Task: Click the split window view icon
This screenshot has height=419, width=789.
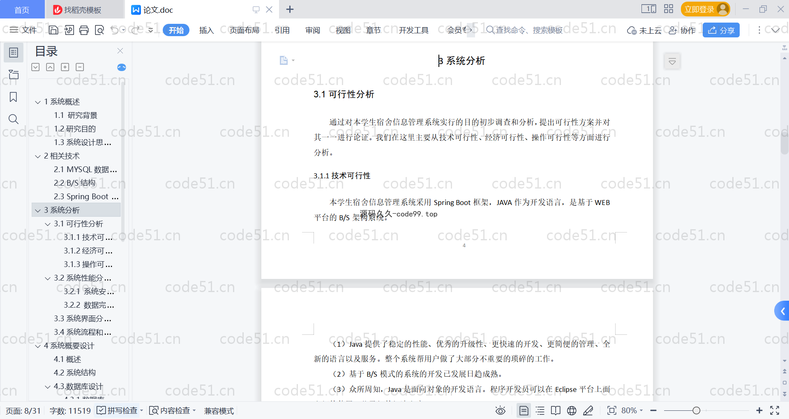Action: (649, 9)
